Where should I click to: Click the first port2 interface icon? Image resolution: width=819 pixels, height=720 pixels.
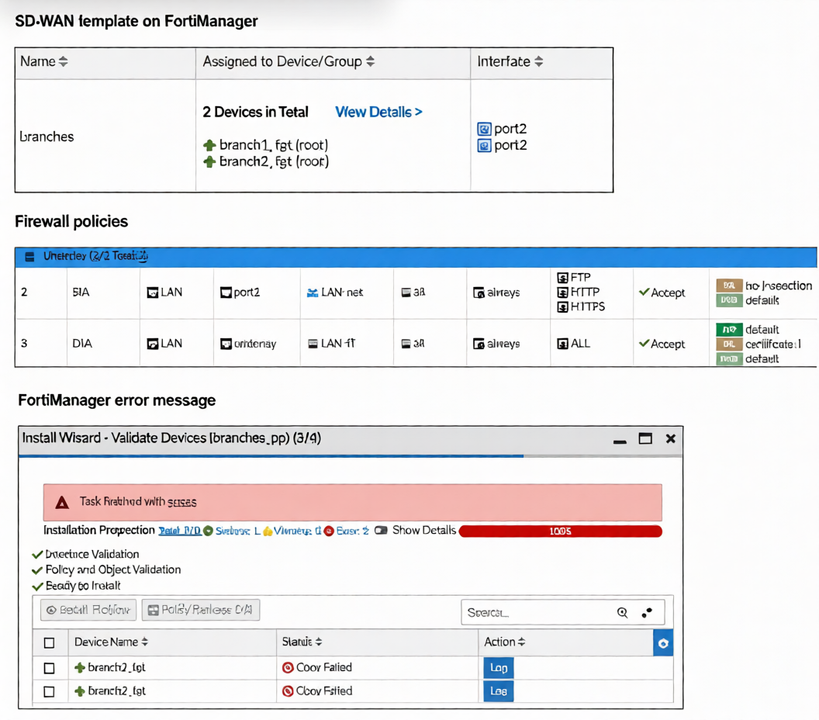tap(484, 129)
